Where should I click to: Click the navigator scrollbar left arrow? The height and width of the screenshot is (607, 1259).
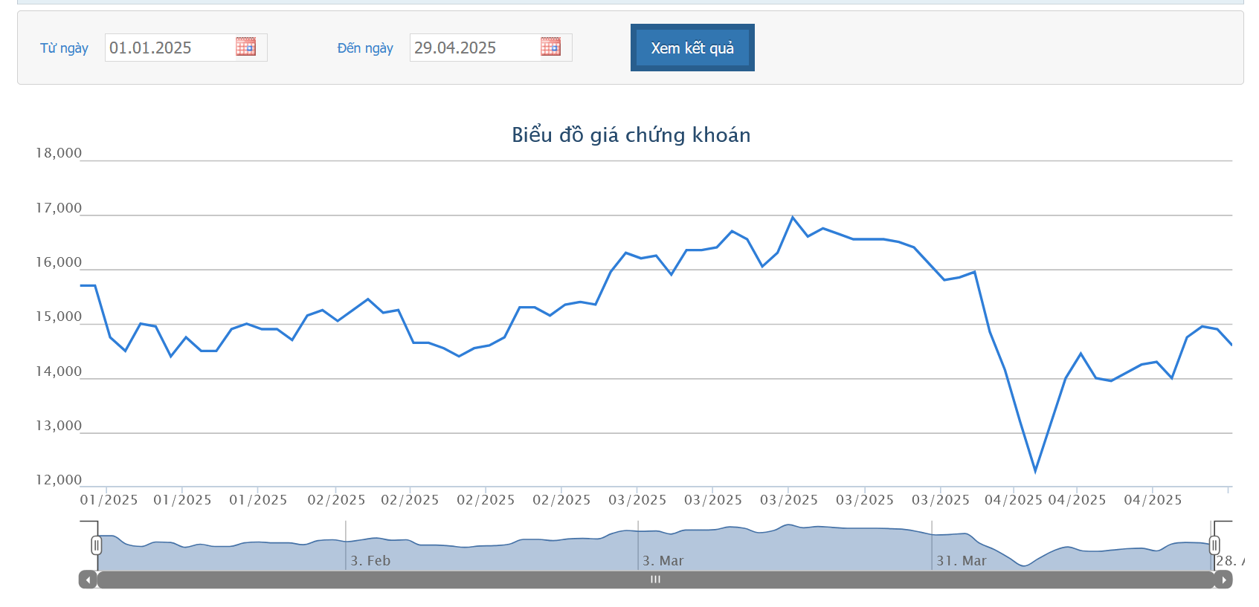click(x=88, y=580)
